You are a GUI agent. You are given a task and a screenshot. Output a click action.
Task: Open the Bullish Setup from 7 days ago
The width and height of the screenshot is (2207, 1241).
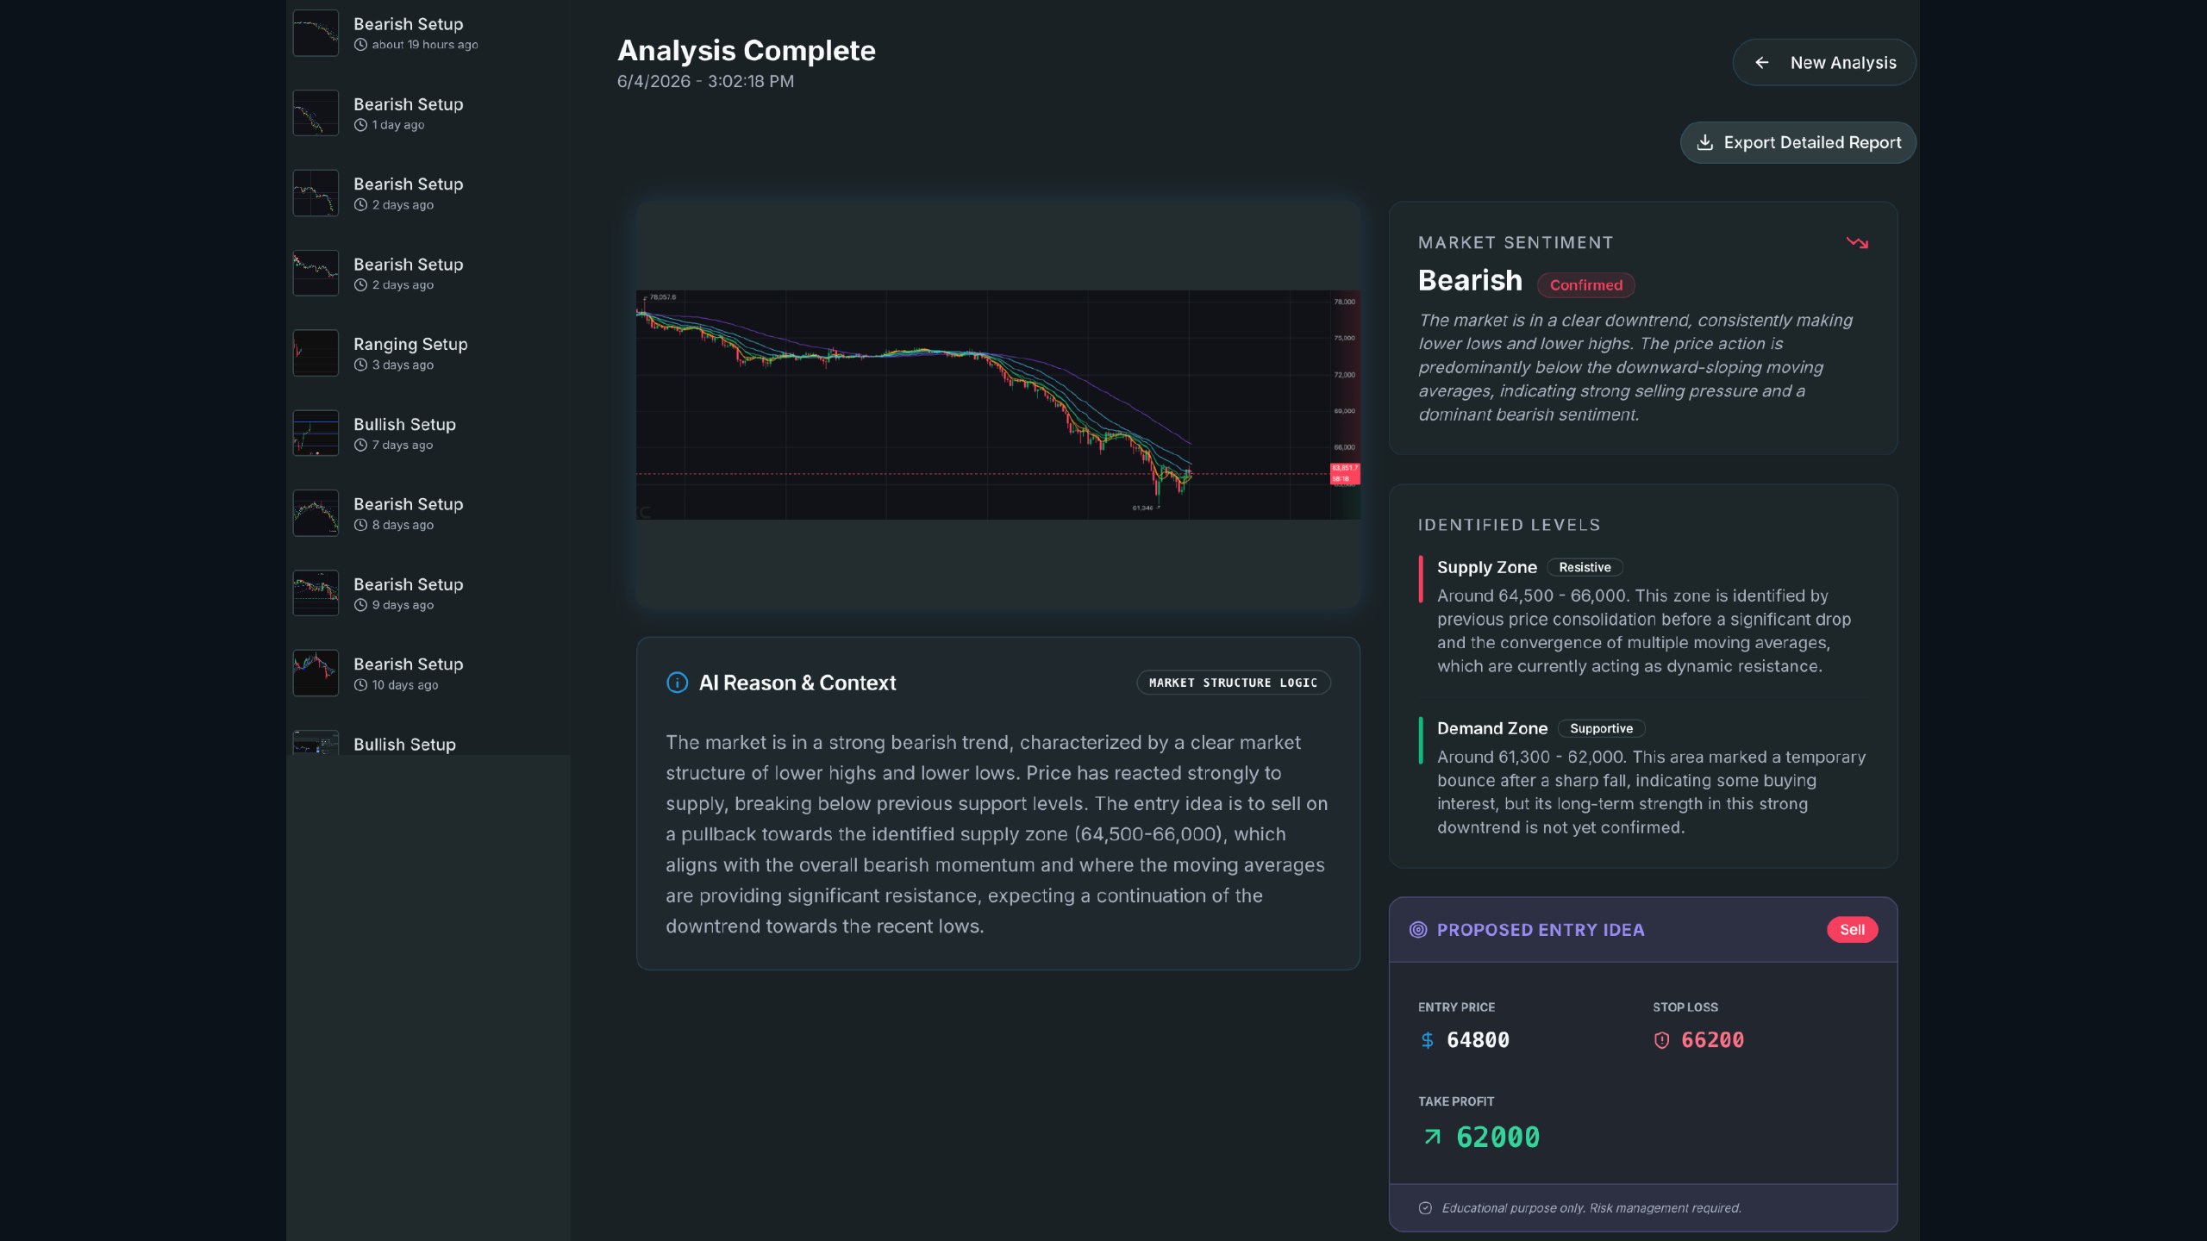[428, 433]
